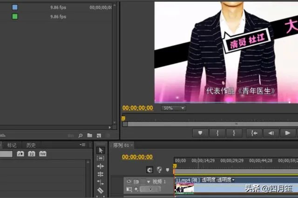Add a marker in the timeline header
The height and width of the screenshot is (198, 298).
point(168,170)
